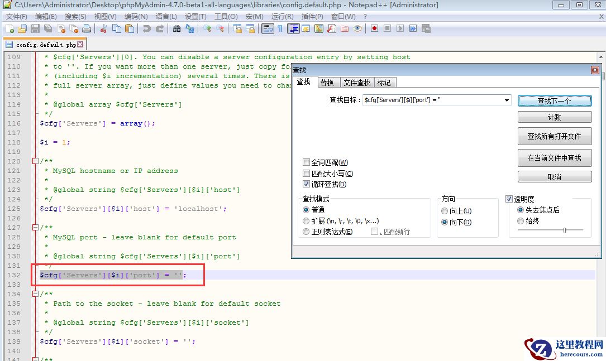606x361 pixels.
Task: Open the Plugins menu
Action: click(312, 17)
